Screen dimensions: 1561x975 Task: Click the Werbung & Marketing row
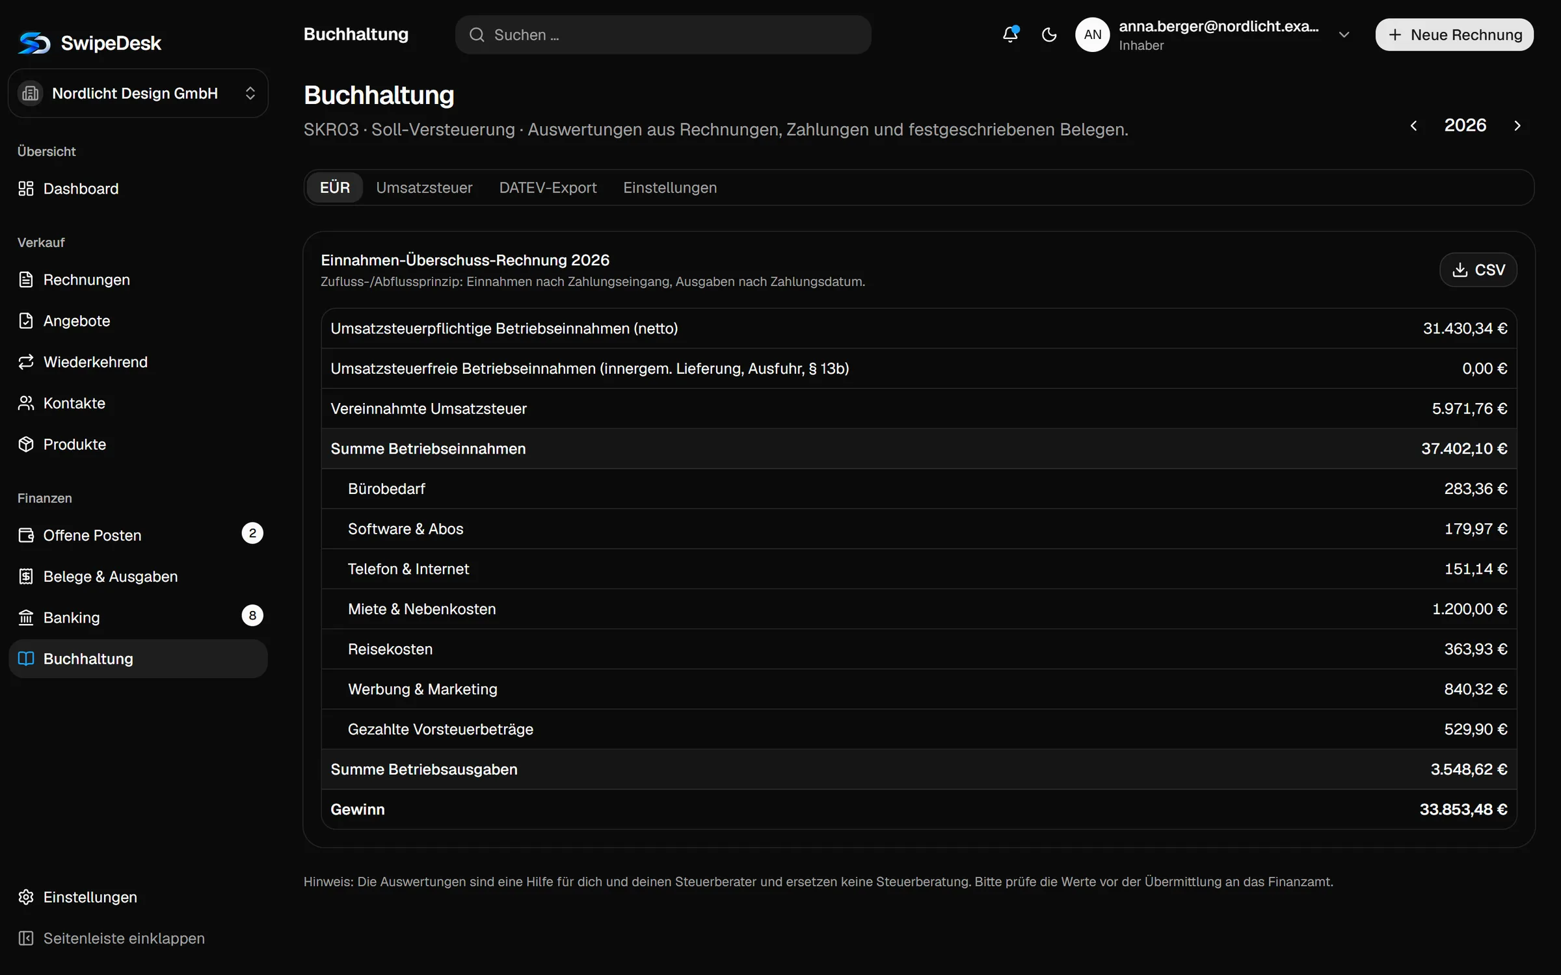[x=919, y=689]
